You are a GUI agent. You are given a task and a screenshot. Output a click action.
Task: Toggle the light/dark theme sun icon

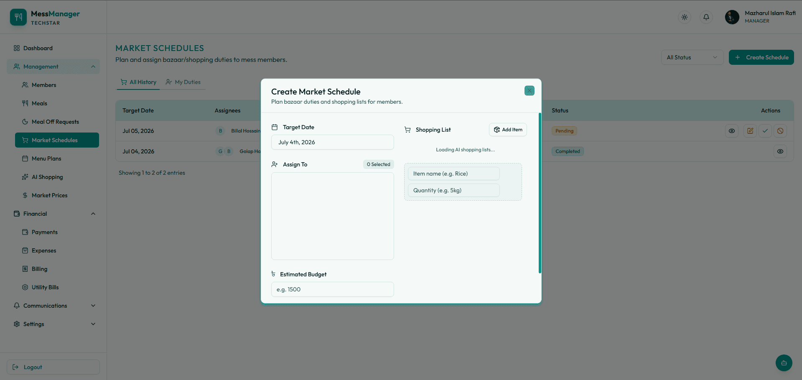685,17
